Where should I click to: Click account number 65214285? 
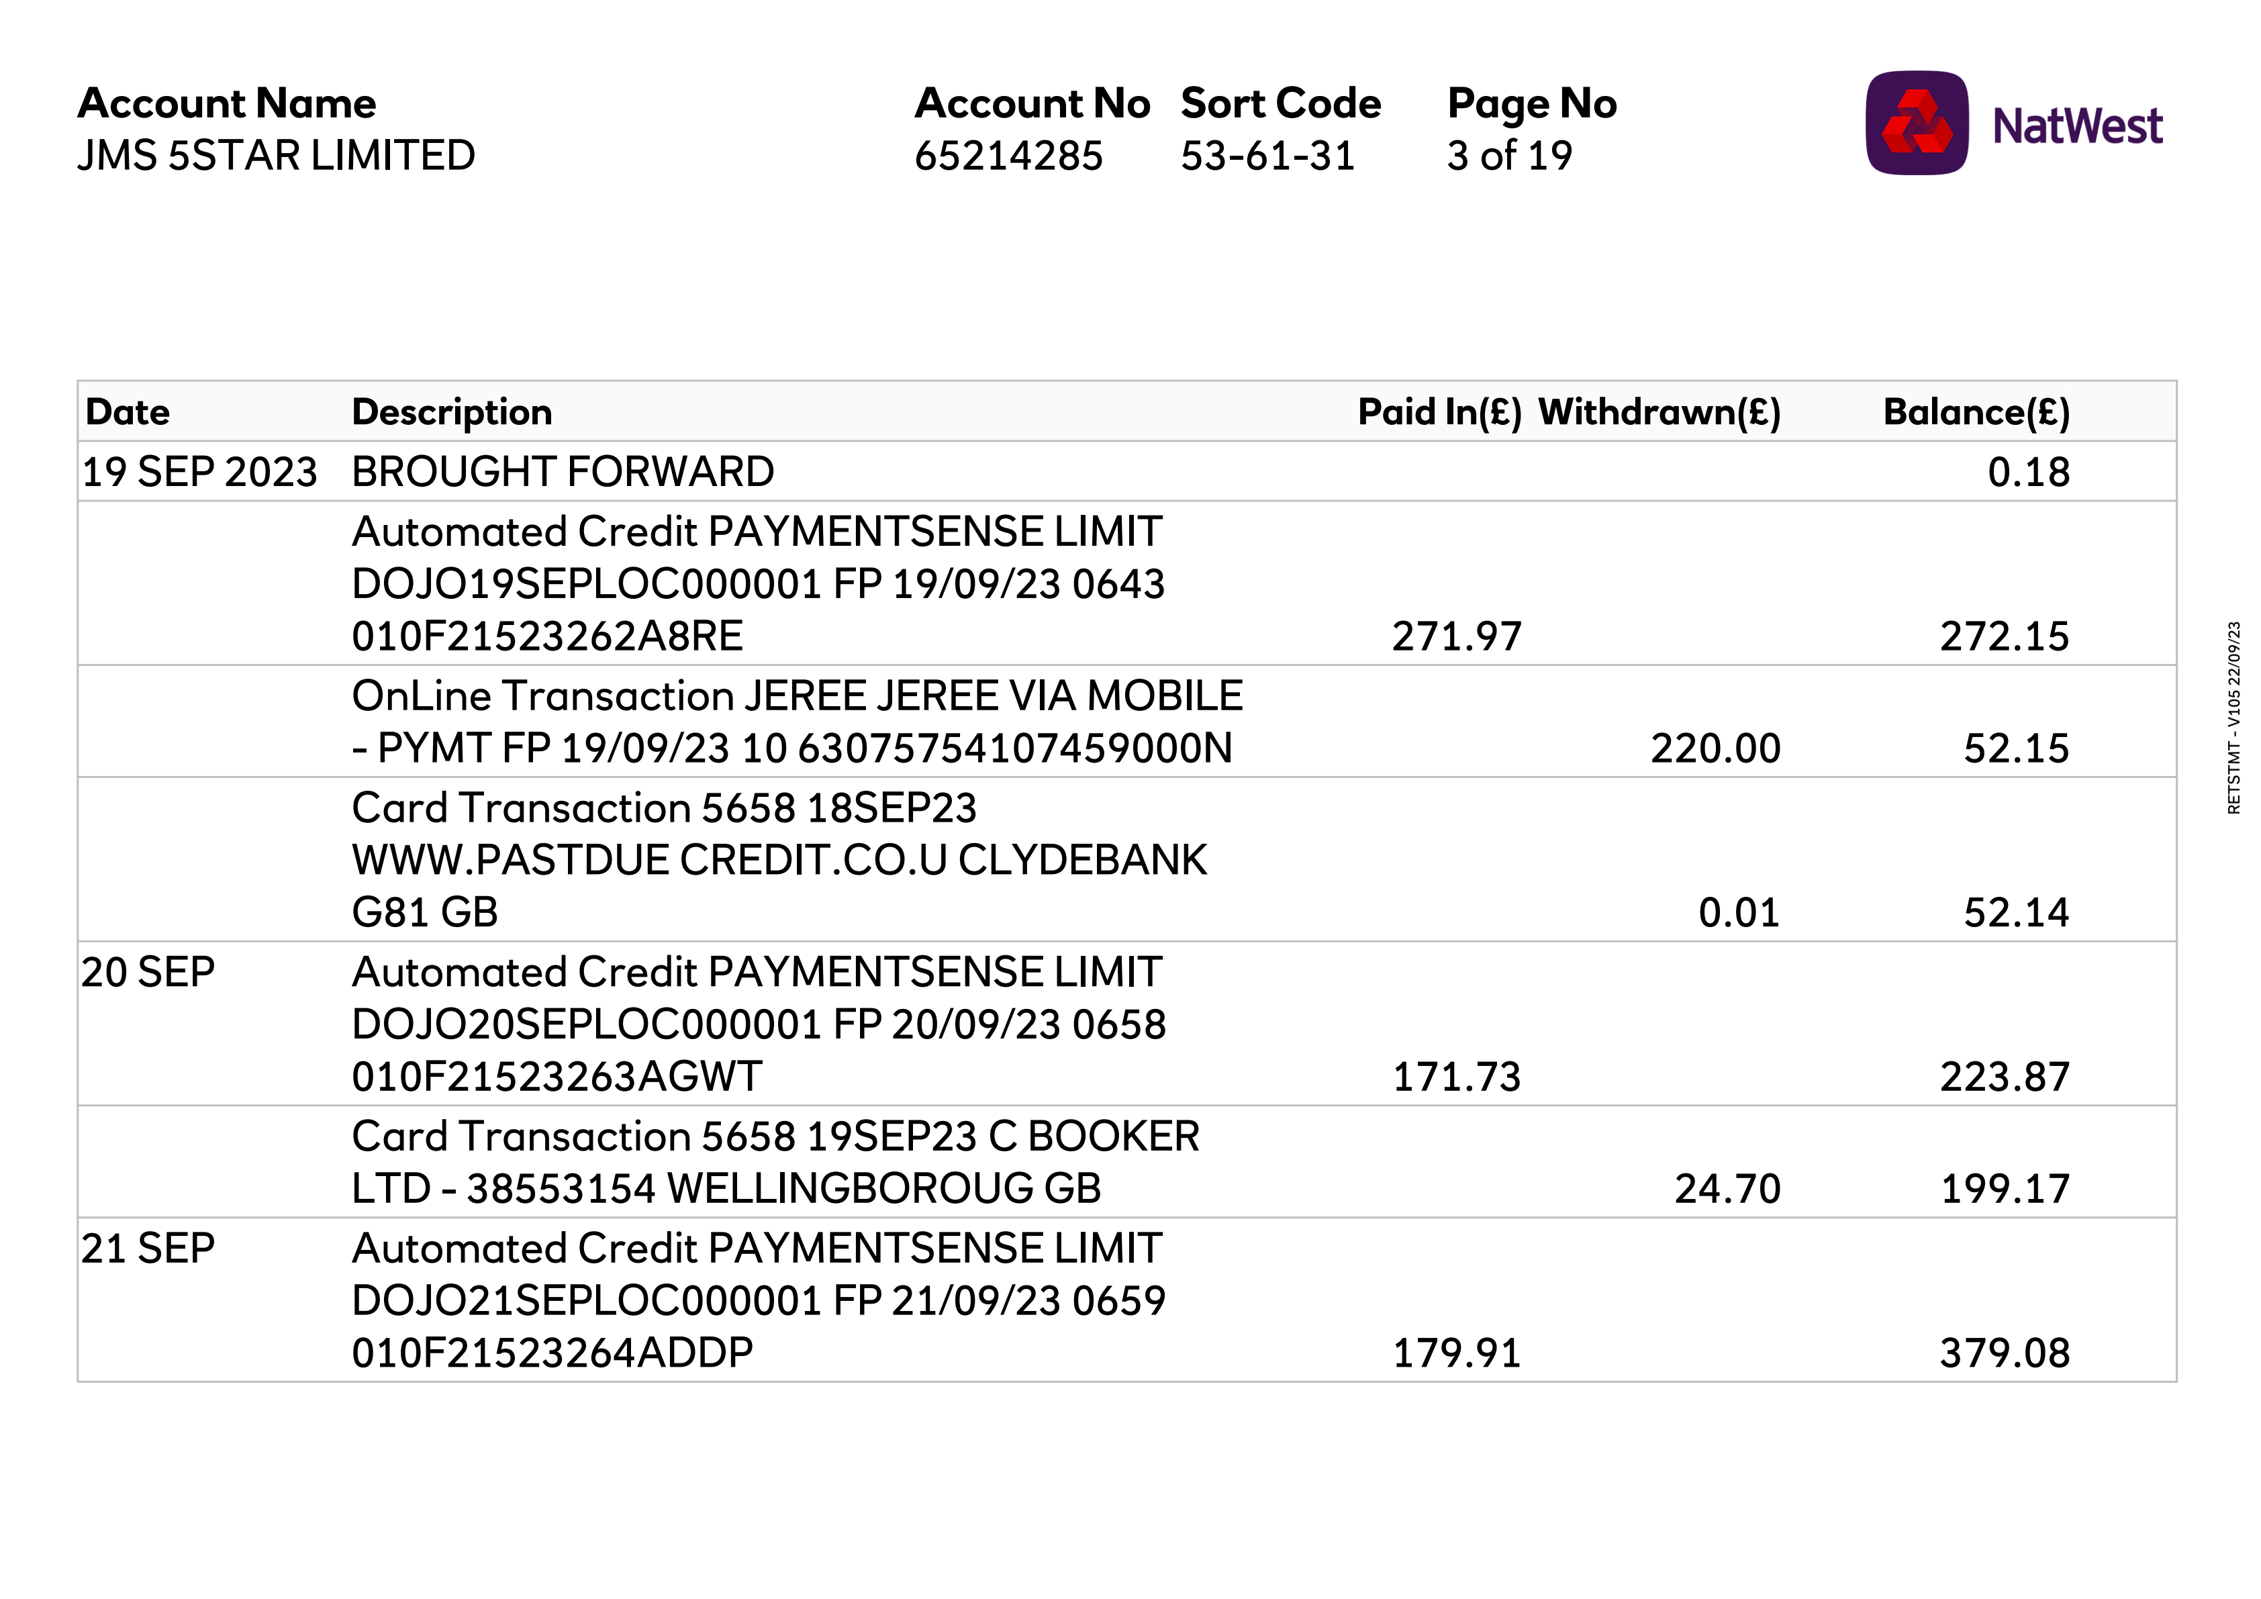(x=1008, y=156)
